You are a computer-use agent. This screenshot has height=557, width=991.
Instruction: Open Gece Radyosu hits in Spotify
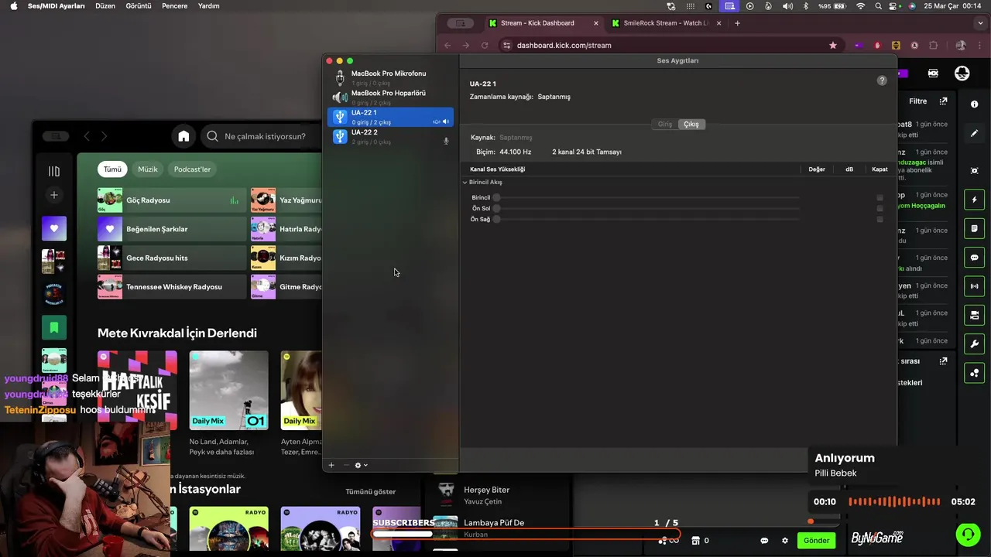[172, 258]
